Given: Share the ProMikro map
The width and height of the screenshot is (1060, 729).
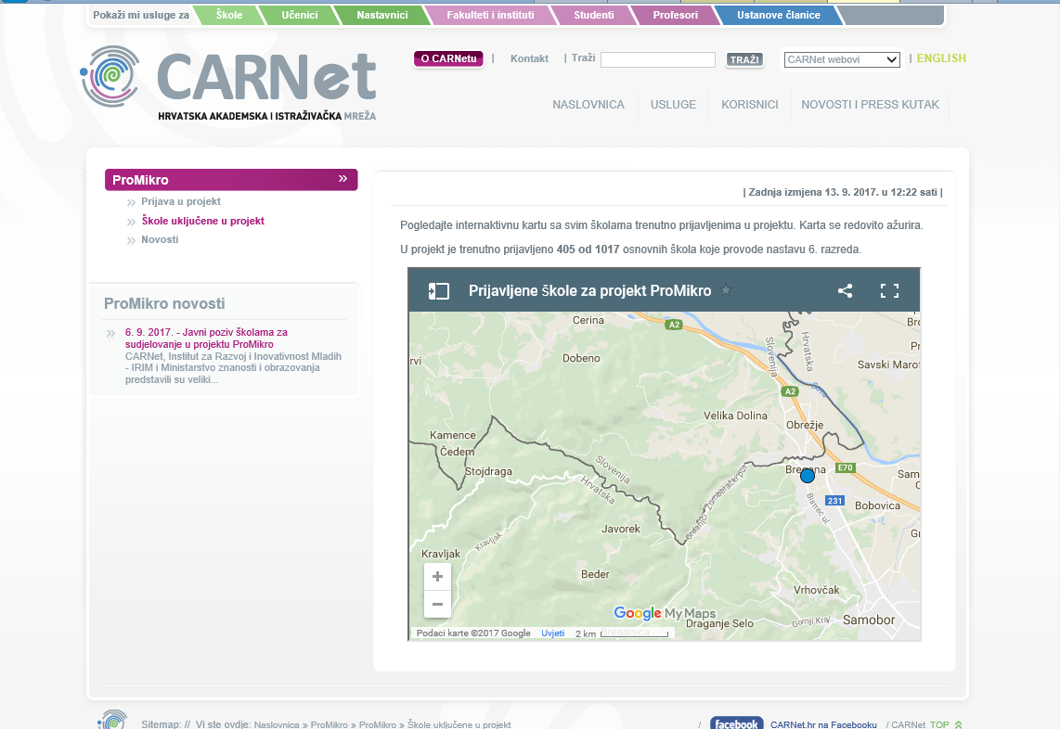Looking at the screenshot, I should 845,291.
